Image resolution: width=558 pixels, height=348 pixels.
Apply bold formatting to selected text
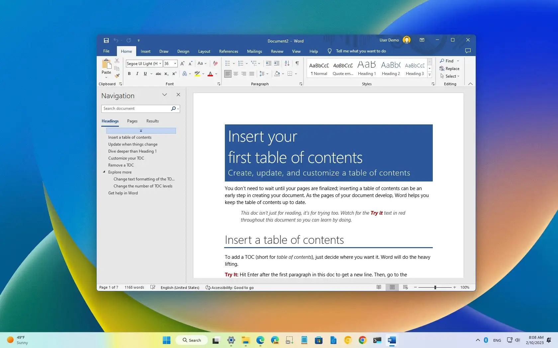pos(129,74)
